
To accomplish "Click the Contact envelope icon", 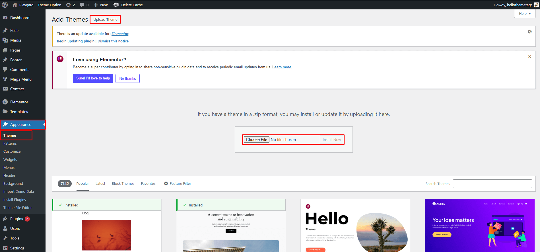I will [x=5, y=89].
